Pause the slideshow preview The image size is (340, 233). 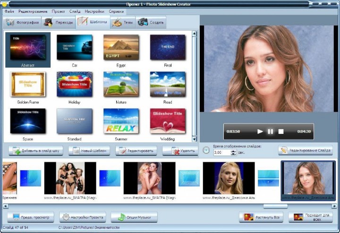270,131
